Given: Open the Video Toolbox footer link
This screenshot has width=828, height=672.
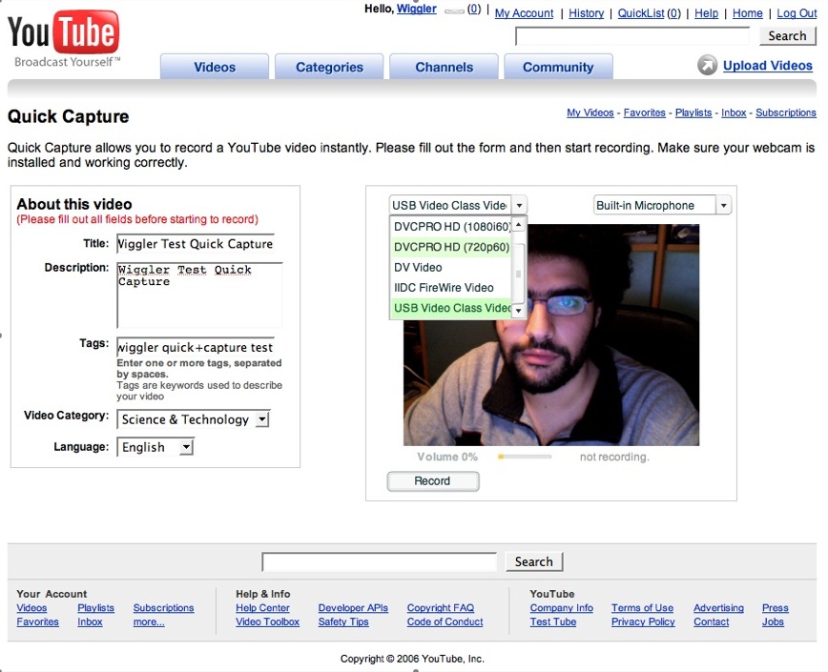Looking at the screenshot, I should (x=267, y=621).
